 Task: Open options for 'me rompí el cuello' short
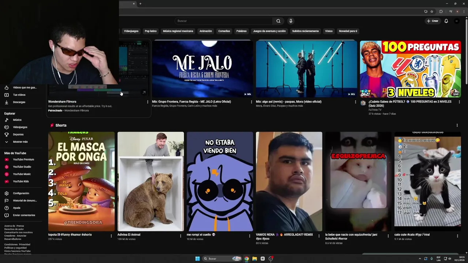(250, 236)
